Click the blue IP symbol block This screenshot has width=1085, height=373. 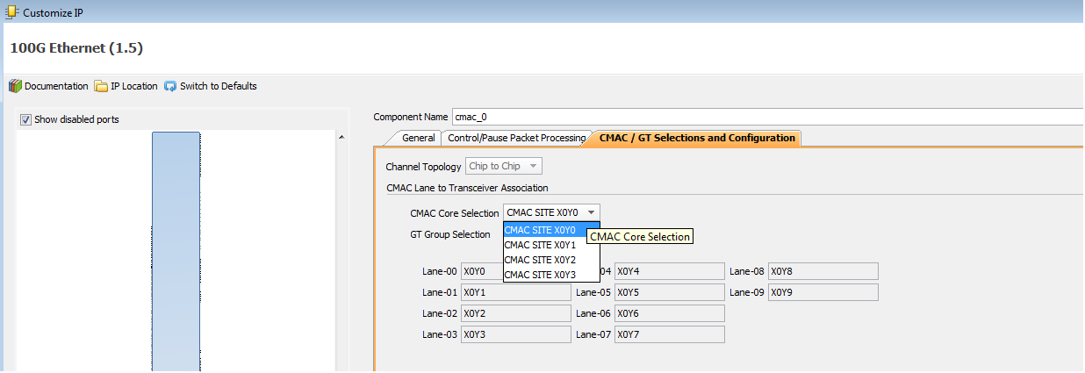tap(176, 250)
